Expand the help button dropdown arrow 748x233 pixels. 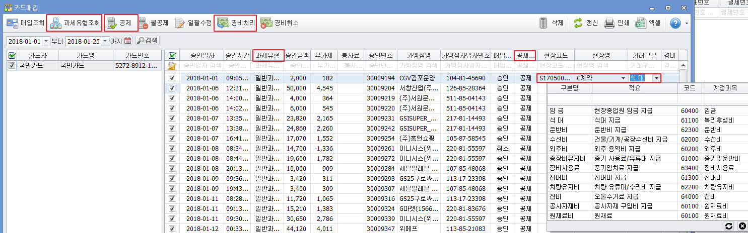coord(686,24)
